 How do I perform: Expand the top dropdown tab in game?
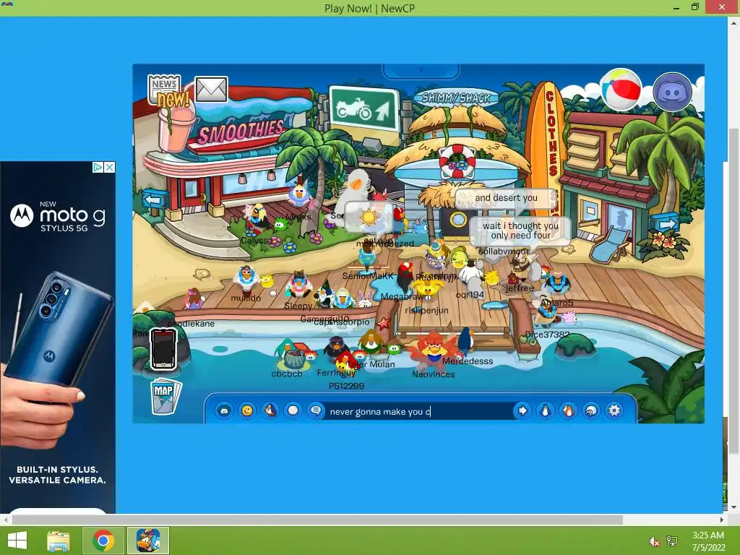[x=421, y=71]
